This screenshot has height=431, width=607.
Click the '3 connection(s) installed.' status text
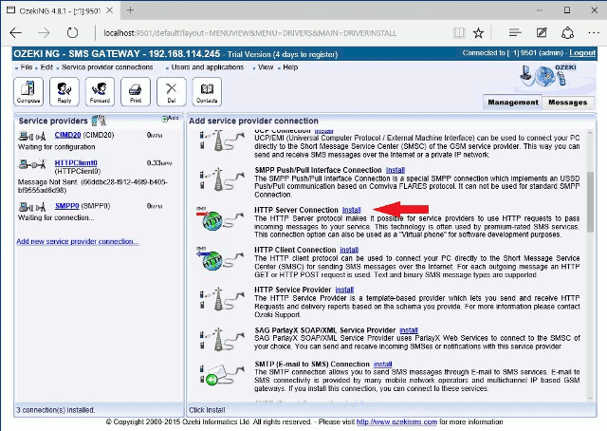pos(55,410)
